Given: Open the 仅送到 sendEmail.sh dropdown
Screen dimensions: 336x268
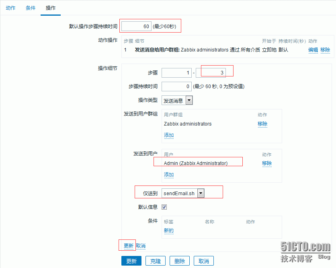Looking at the screenshot, I should pos(183,193).
